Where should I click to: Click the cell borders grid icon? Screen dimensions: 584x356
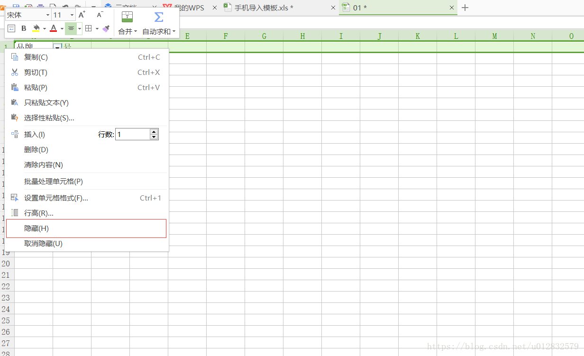pos(88,28)
